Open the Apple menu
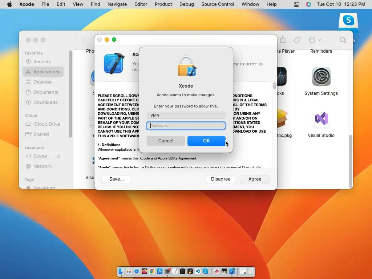Image resolution: width=372 pixels, height=279 pixels. [9, 4]
